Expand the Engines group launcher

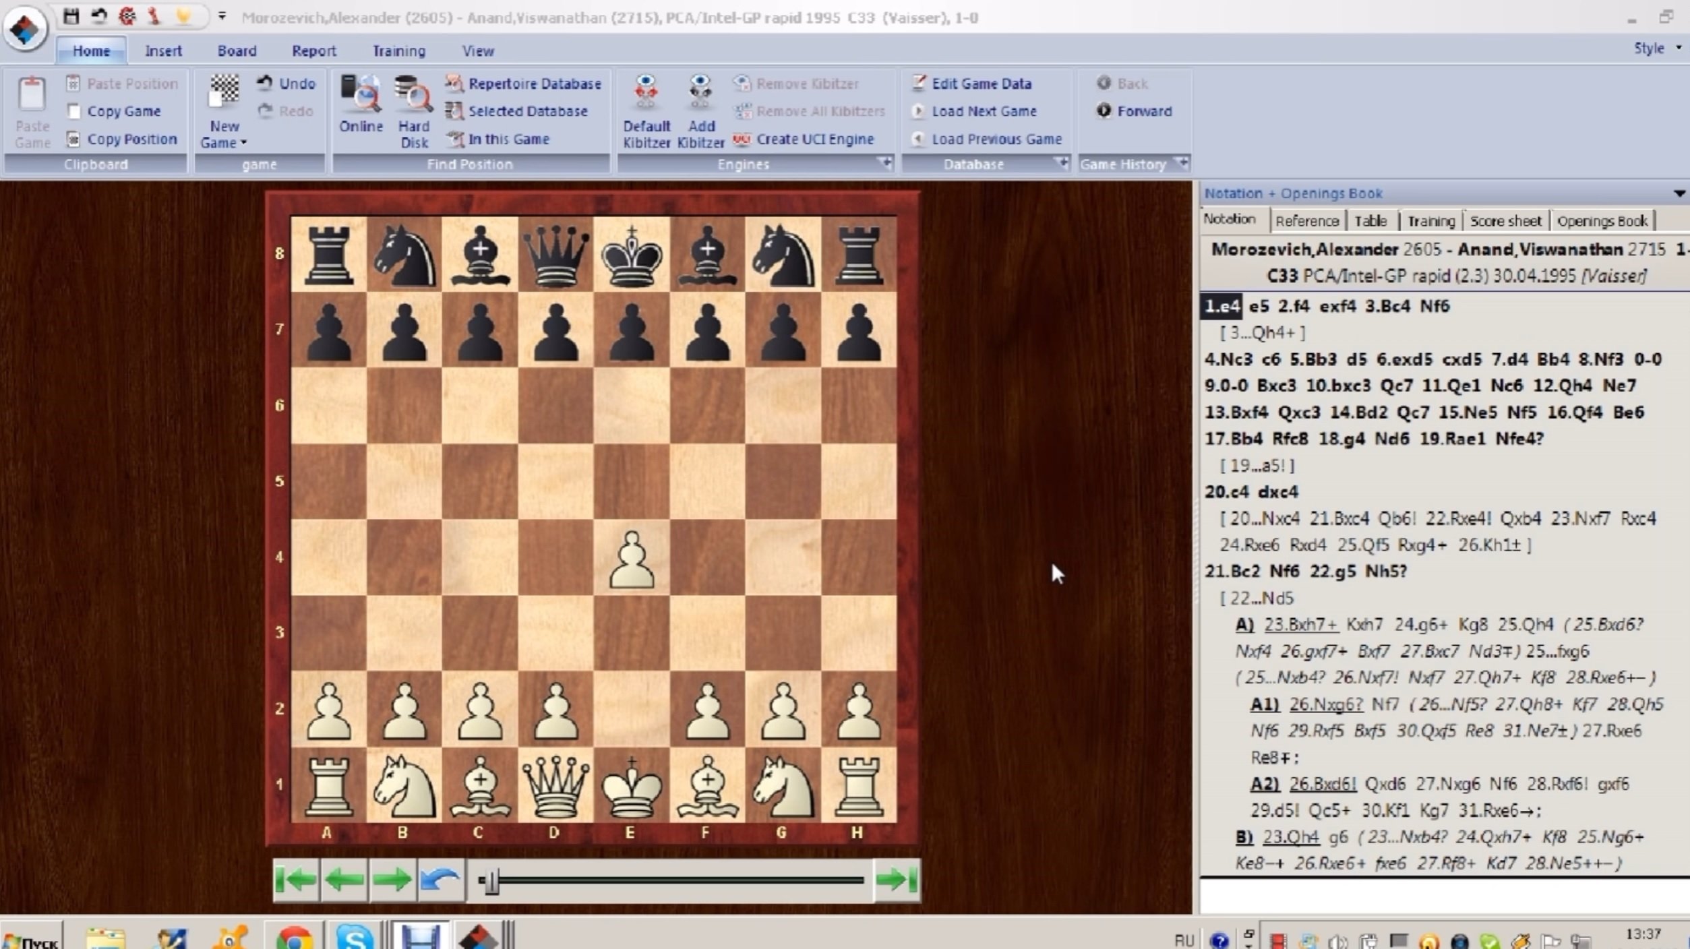coord(884,163)
